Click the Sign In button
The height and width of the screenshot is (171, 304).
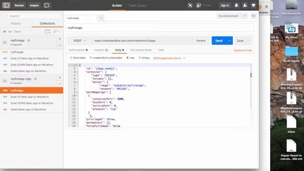(x=225, y=5)
